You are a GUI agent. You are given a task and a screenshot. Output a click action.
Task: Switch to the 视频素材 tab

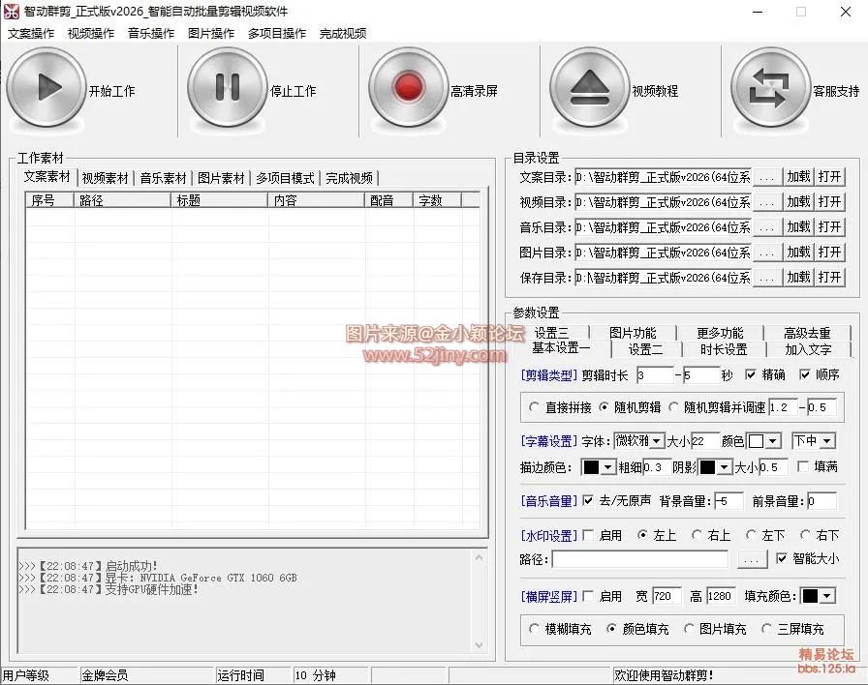tap(104, 178)
